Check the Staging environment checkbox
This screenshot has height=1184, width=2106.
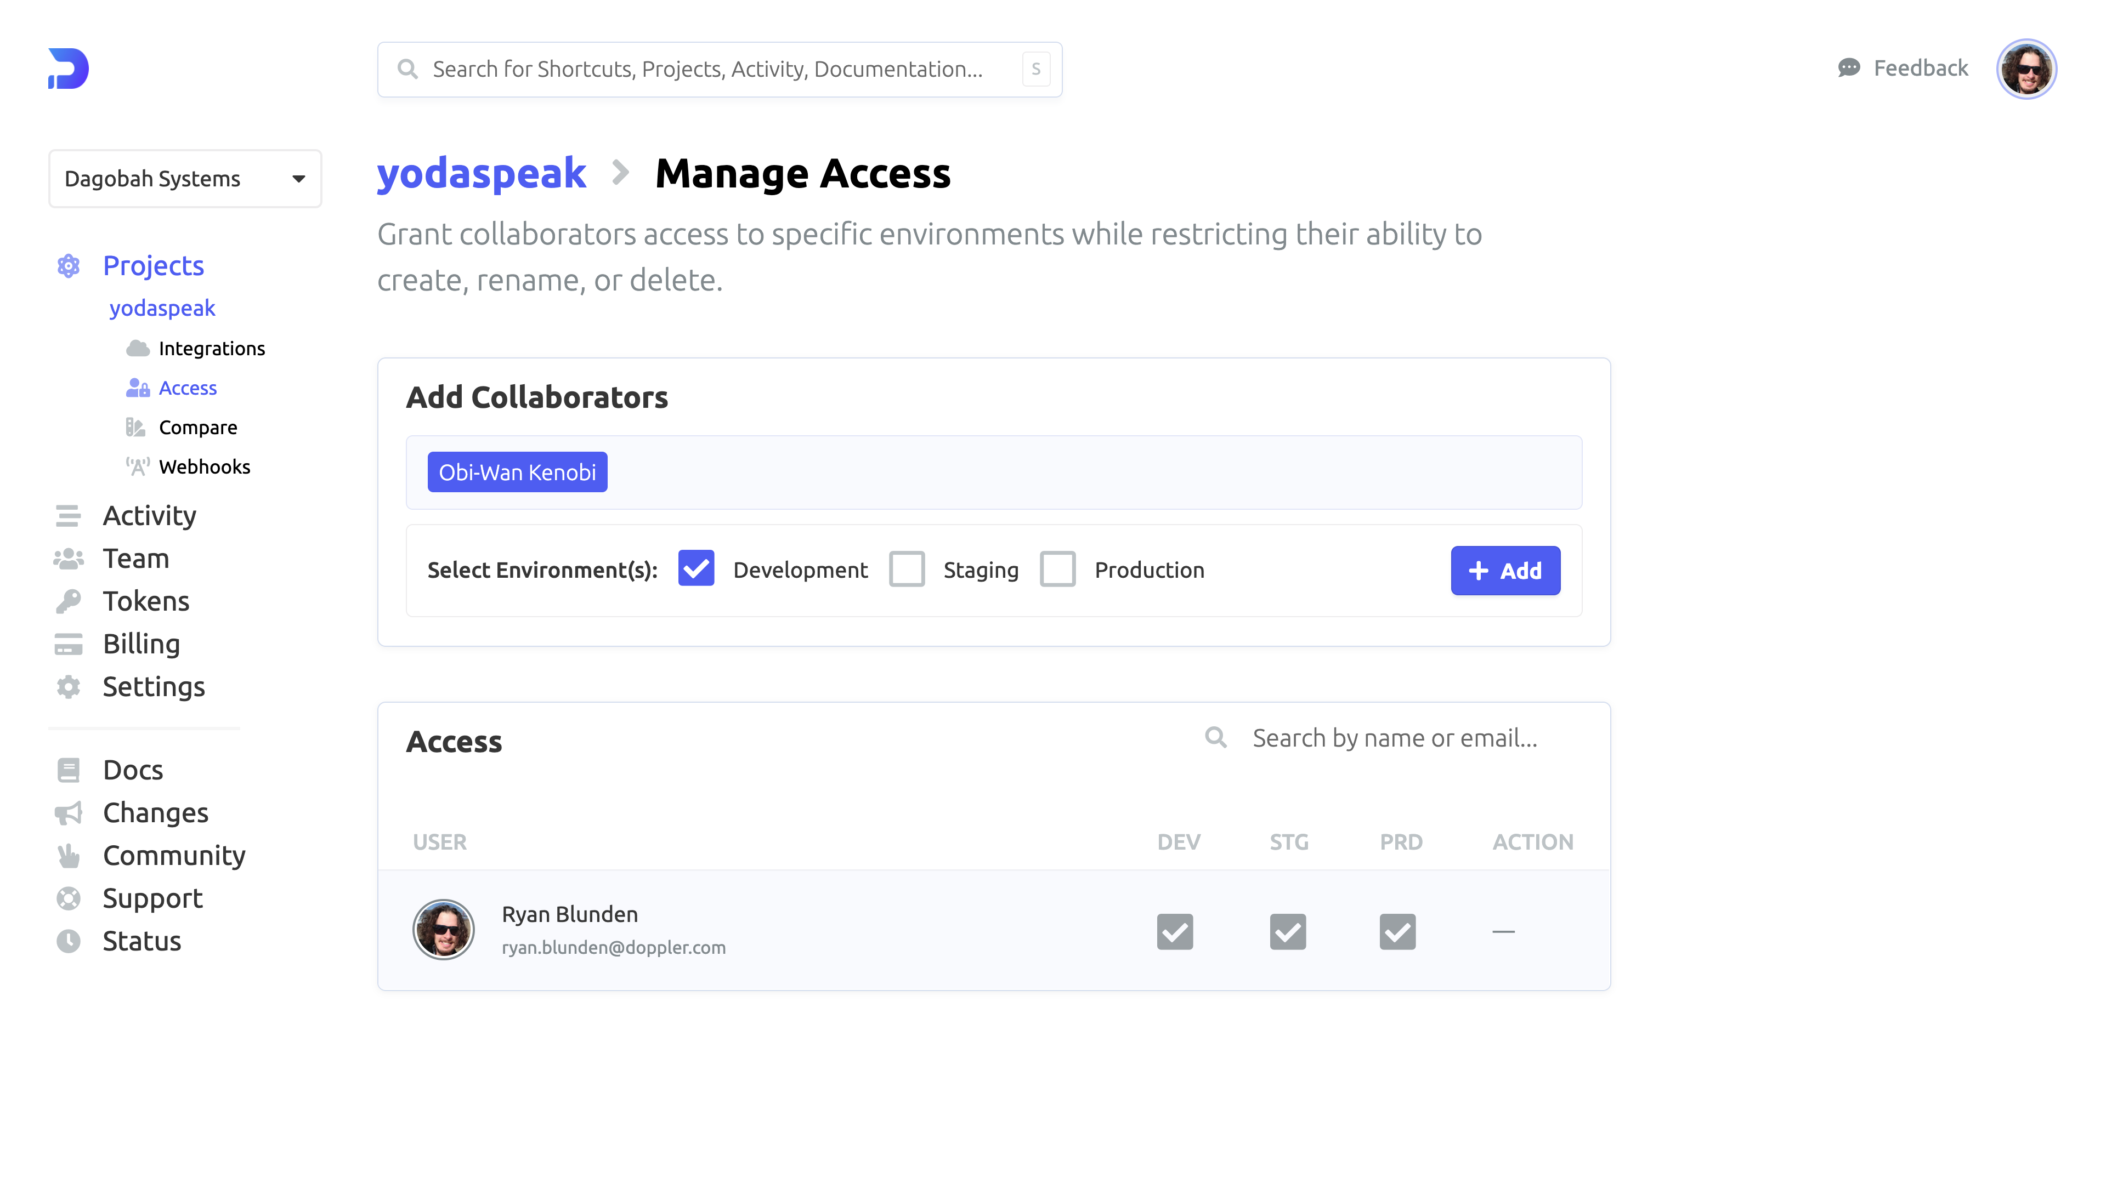tap(907, 569)
